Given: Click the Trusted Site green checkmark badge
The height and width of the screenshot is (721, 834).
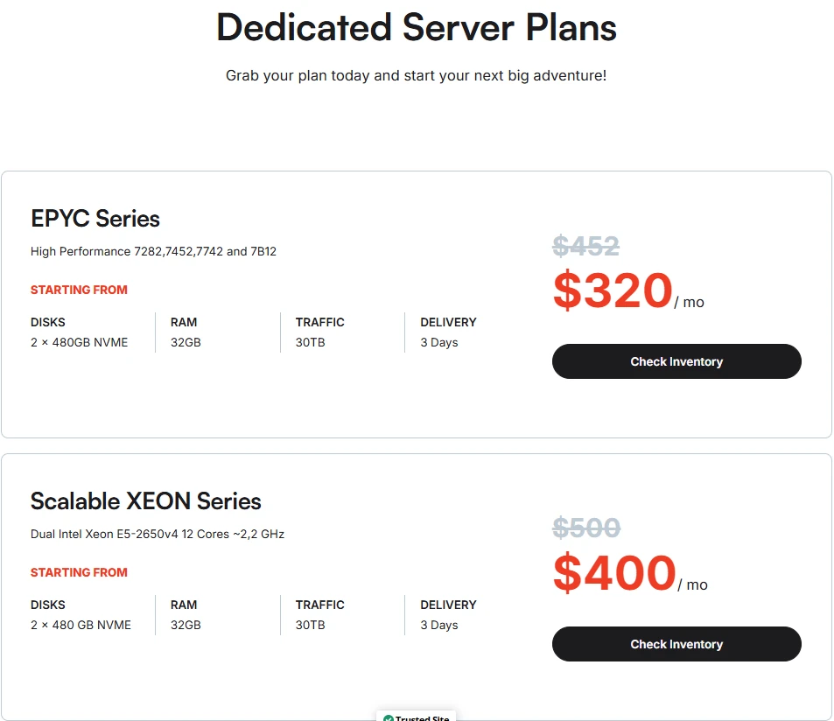Looking at the screenshot, I should click(x=416, y=716).
